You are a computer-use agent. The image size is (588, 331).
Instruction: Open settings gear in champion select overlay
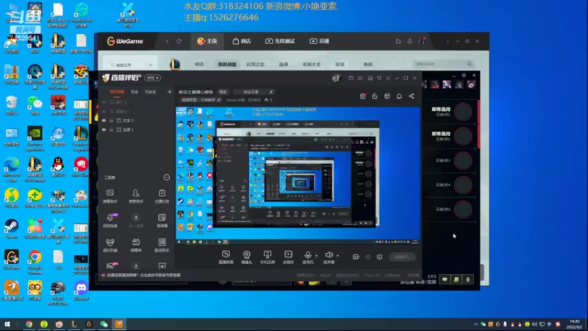click(464, 75)
